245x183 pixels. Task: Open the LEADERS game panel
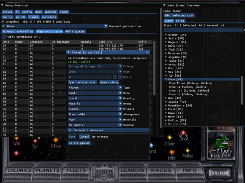click(132, 170)
